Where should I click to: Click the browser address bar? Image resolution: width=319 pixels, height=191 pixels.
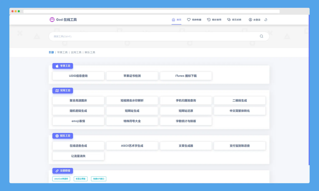tap(151, 12)
